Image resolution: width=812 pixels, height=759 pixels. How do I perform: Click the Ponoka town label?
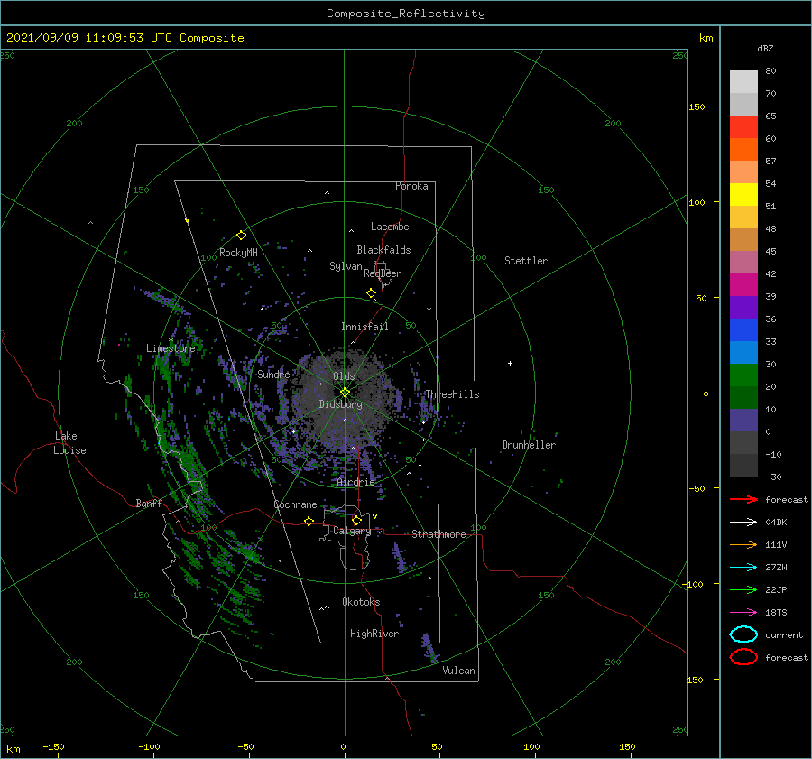point(411,186)
